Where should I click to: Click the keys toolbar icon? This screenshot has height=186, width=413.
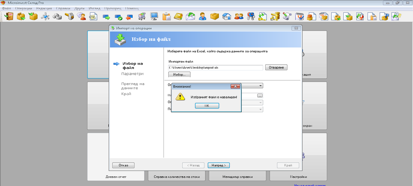(x=251, y=16)
